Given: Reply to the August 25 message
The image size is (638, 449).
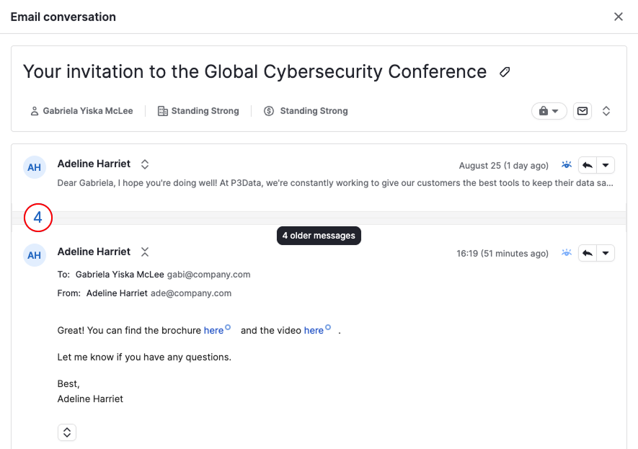Looking at the screenshot, I should (587, 165).
